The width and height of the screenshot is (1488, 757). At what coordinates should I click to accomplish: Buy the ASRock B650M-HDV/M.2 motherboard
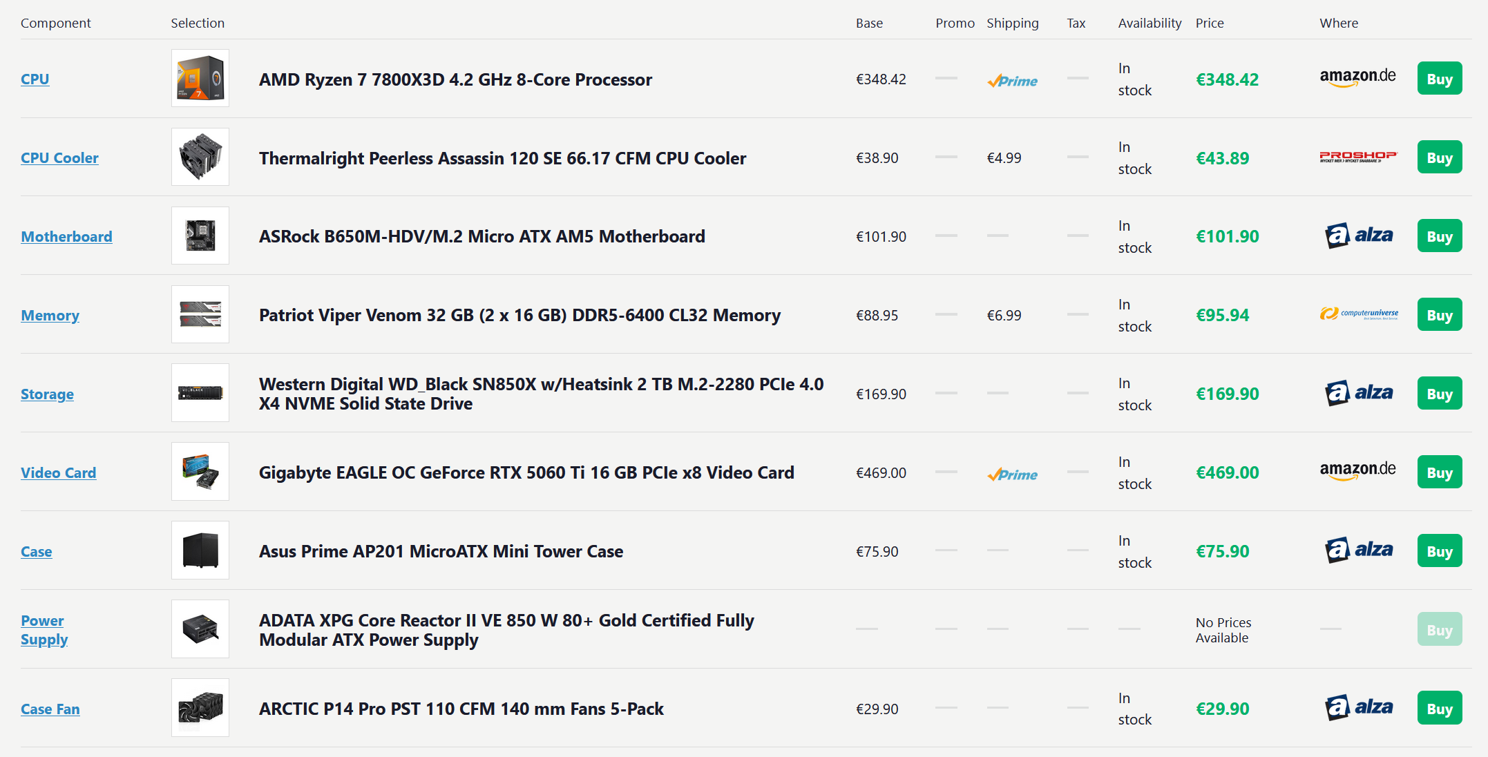[1440, 236]
